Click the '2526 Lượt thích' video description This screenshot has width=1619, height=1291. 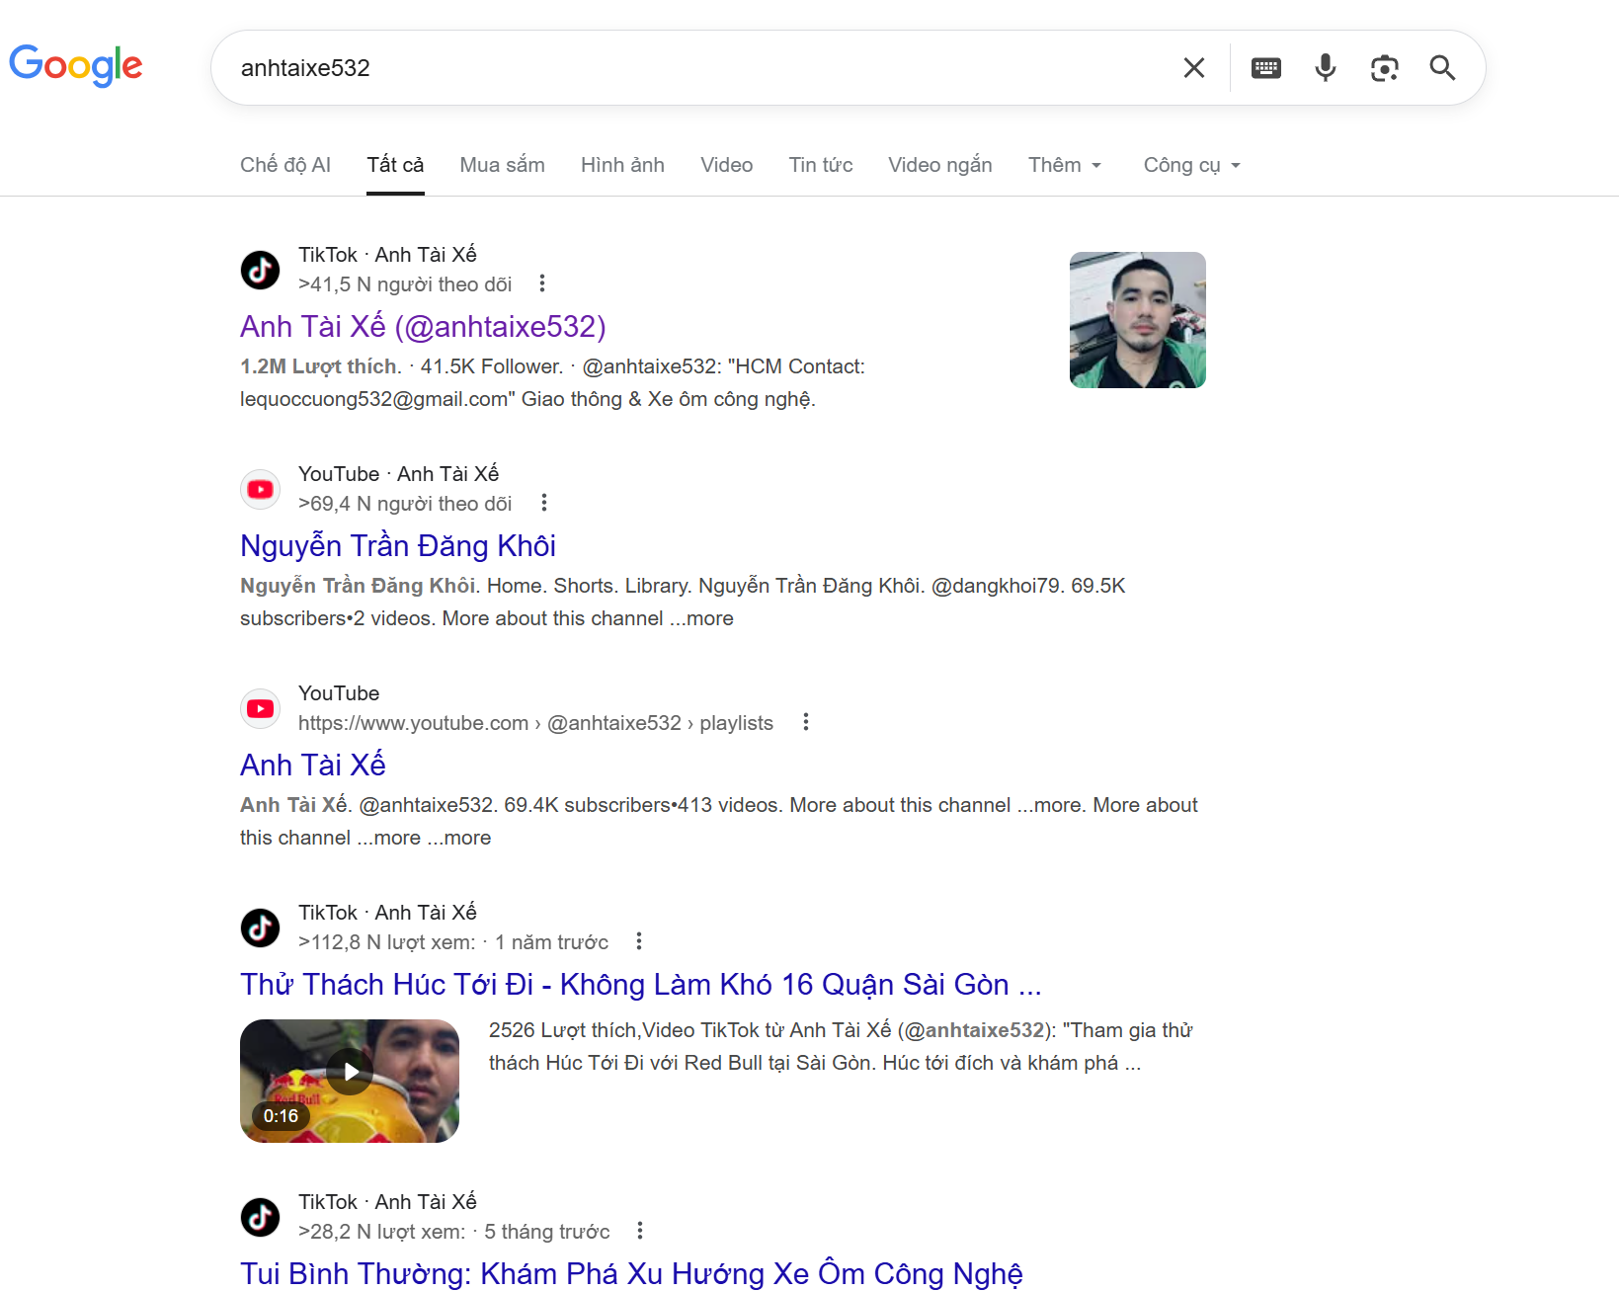tap(842, 1046)
